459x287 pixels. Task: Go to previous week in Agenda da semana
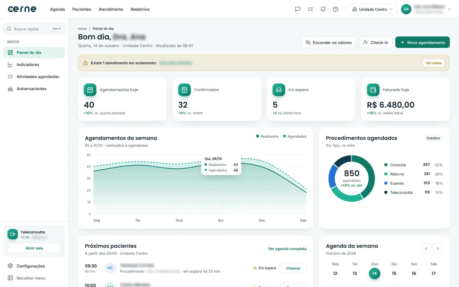pyautogui.click(x=426, y=249)
